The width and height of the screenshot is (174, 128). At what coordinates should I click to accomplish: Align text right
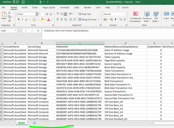pyautogui.click(x=65, y=20)
